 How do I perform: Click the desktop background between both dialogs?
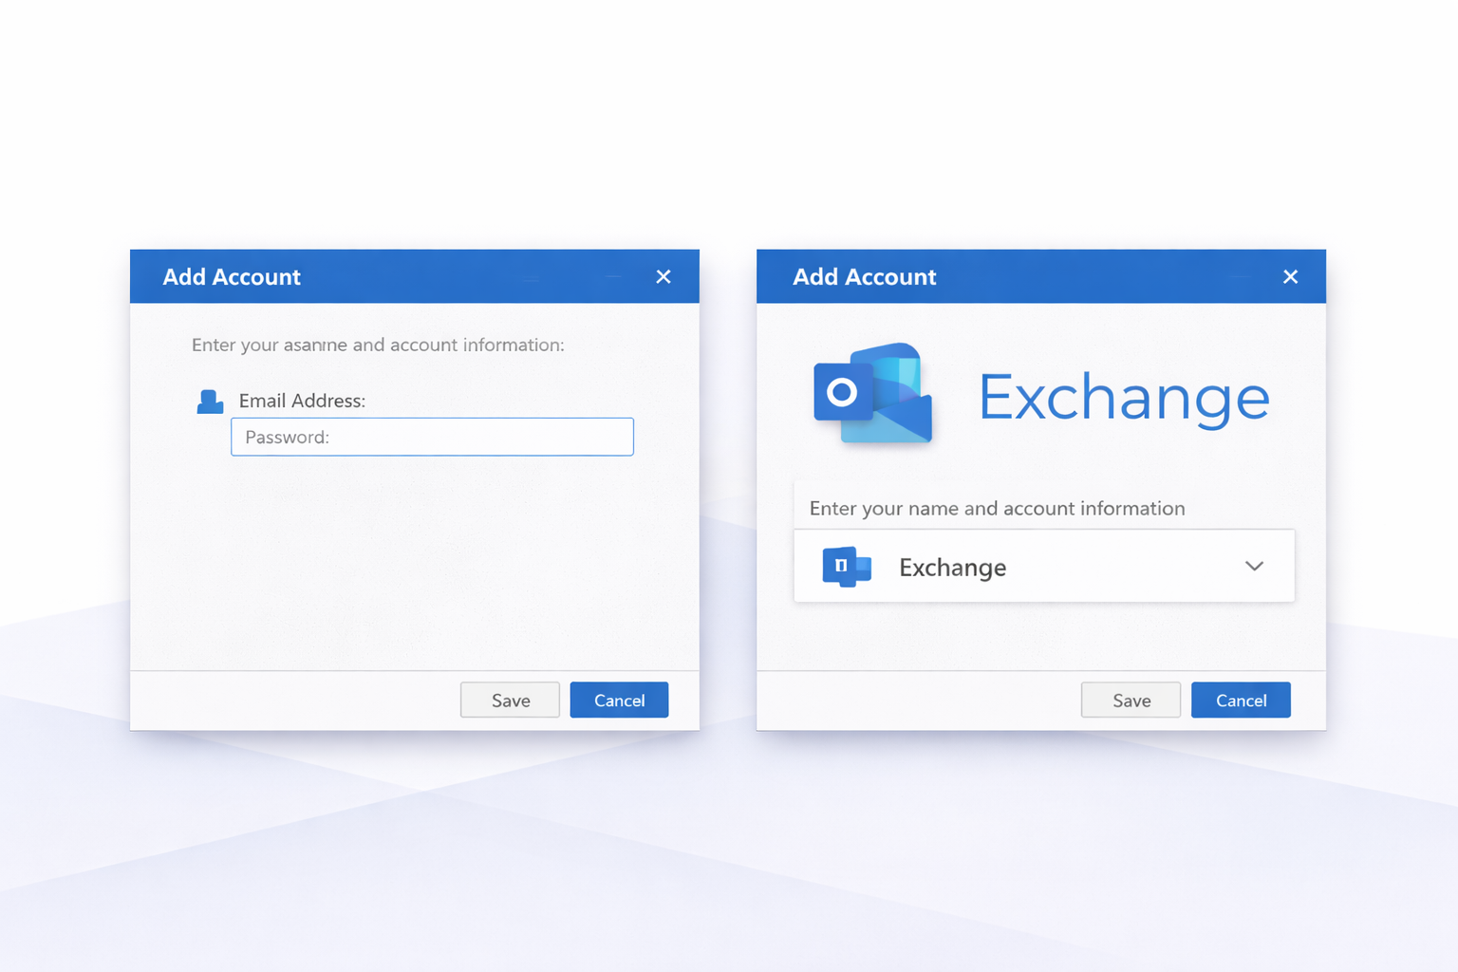pos(728,475)
